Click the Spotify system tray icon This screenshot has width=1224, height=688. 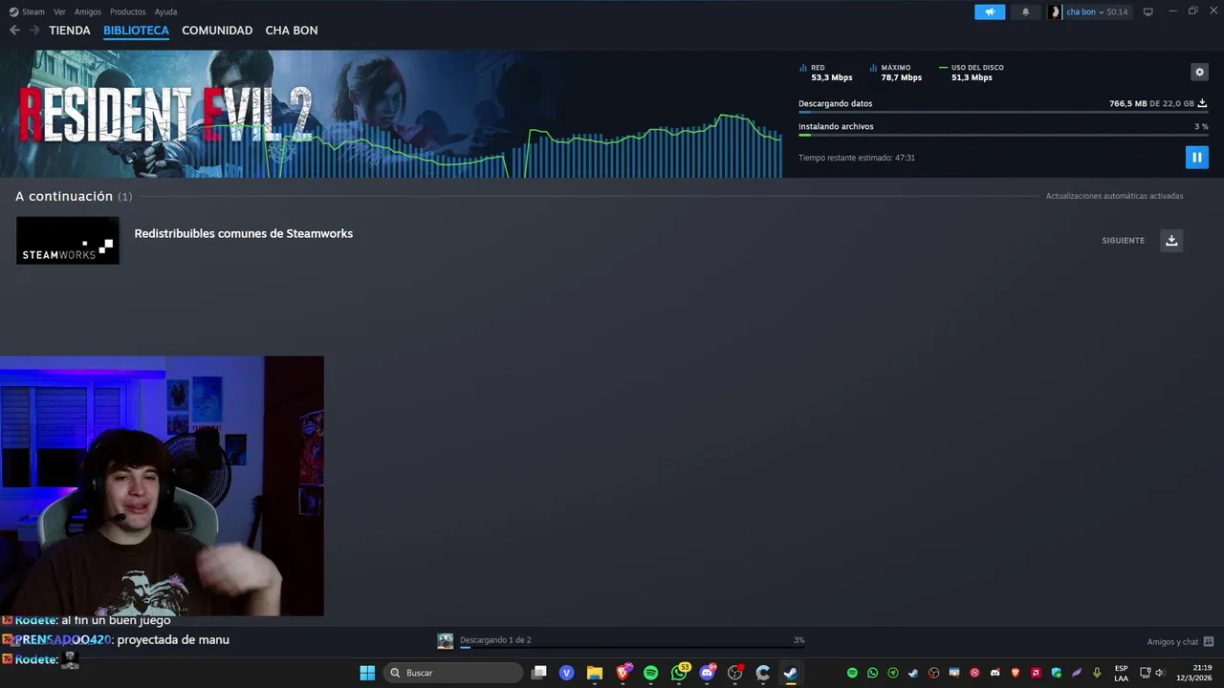coord(852,673)
